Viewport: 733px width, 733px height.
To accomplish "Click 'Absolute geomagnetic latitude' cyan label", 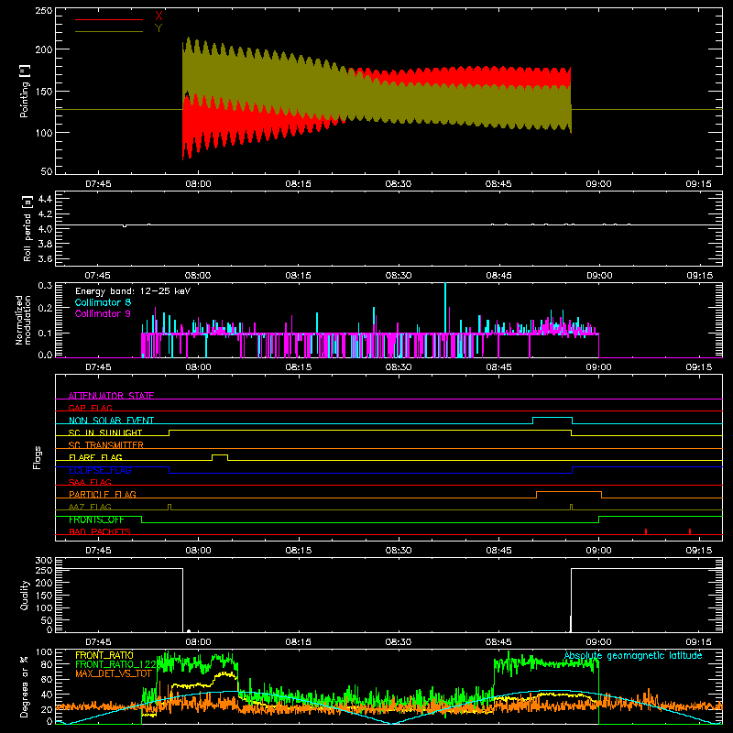I will [x=633, y=655].
